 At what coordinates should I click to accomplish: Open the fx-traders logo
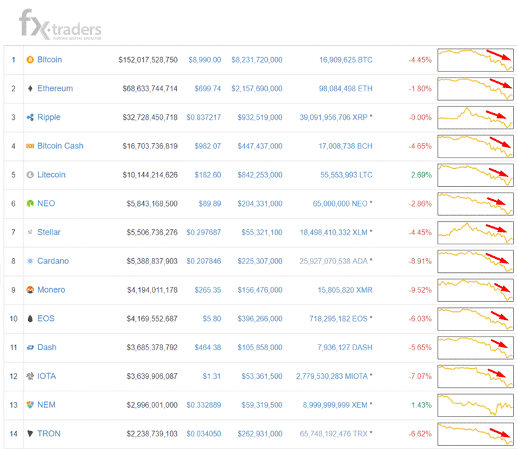[60, 25]
